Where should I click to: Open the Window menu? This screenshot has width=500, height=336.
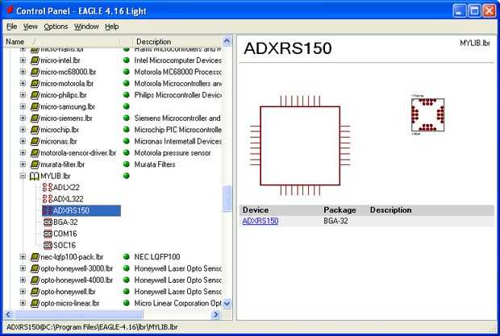pyautogui.click(x=86, y=27)
